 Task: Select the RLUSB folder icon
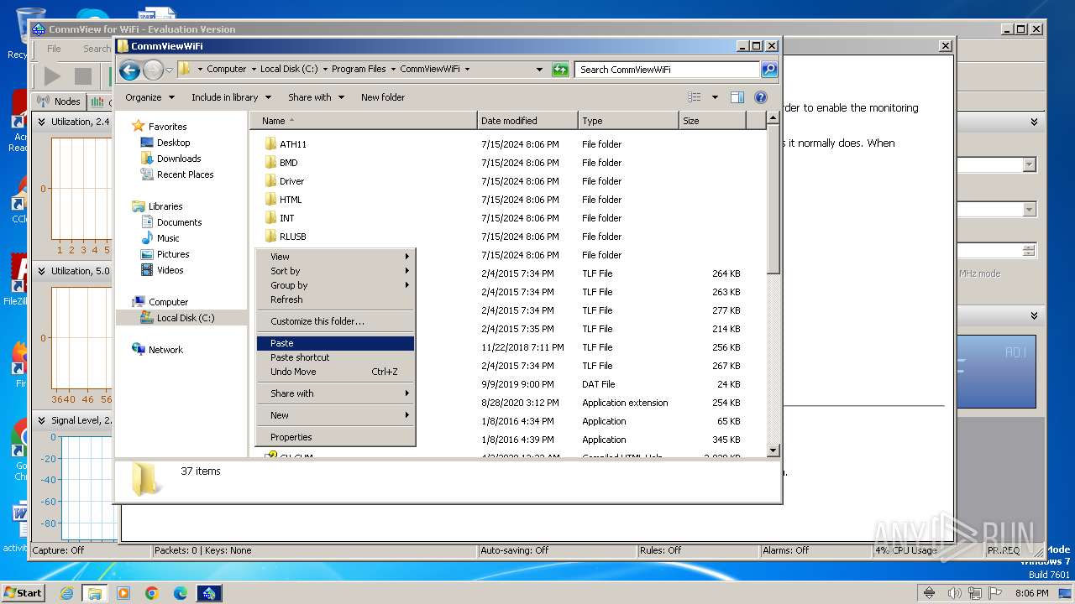(x=270, y=237)
